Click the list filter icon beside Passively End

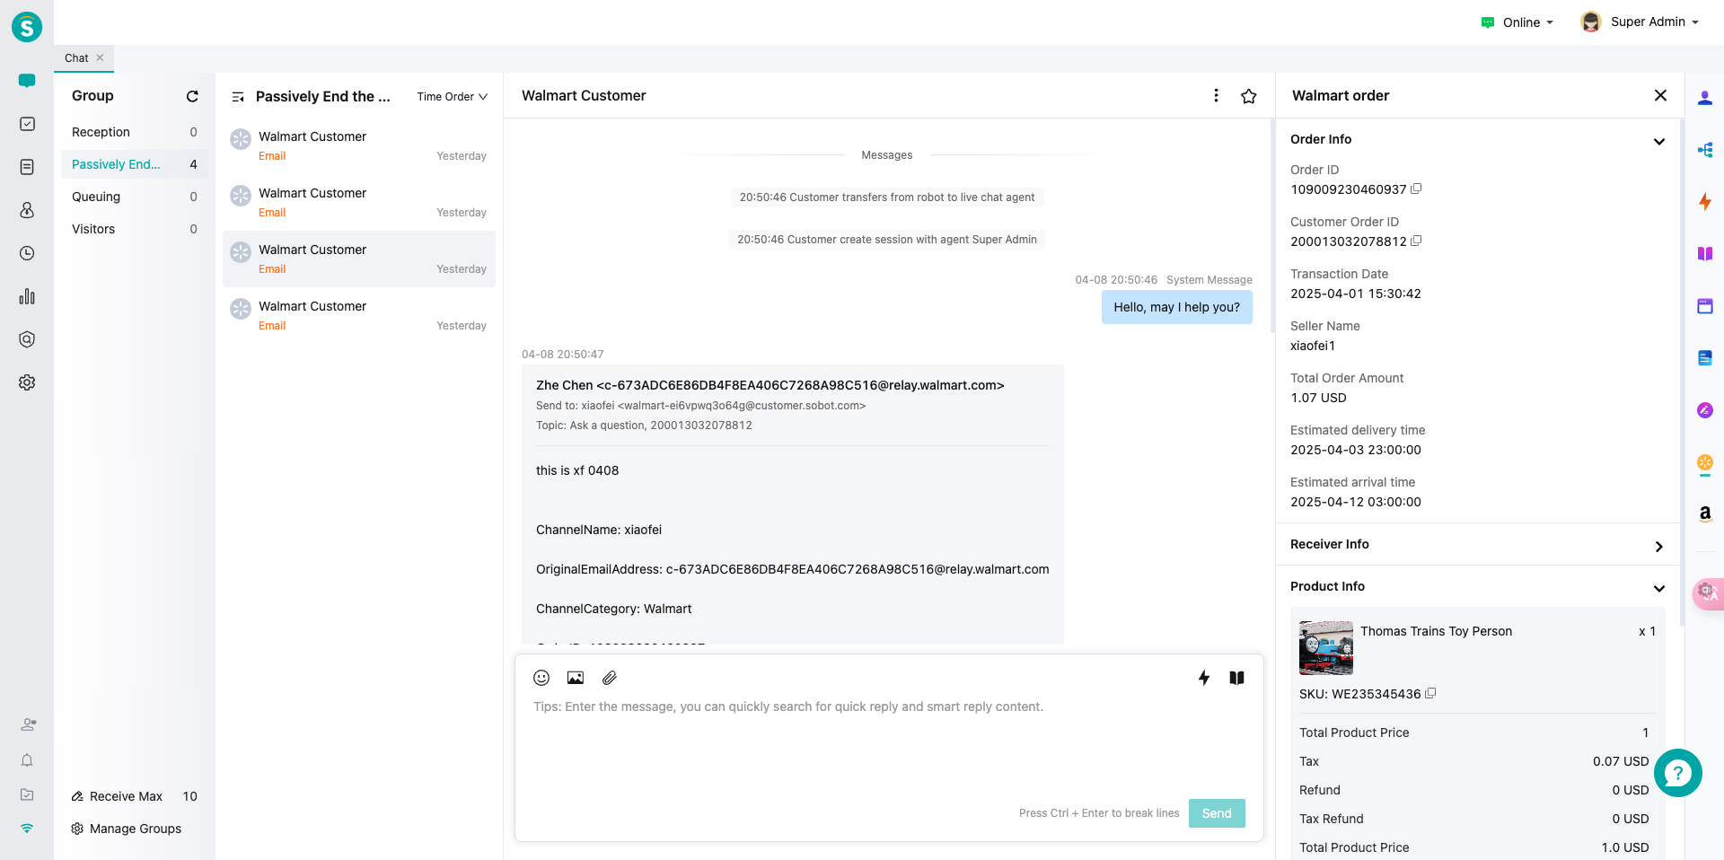pos(238,97)
